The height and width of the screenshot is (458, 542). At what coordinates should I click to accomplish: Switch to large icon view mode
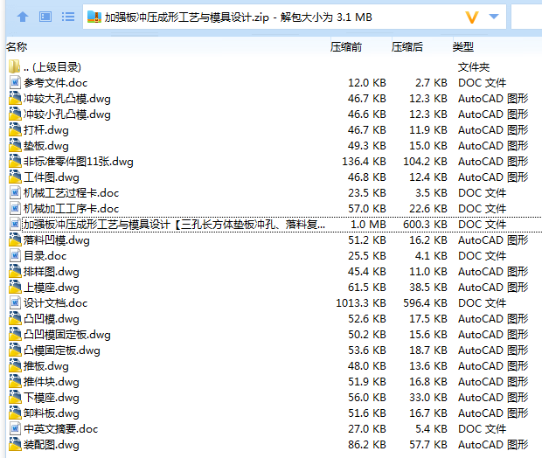[45, 17]
